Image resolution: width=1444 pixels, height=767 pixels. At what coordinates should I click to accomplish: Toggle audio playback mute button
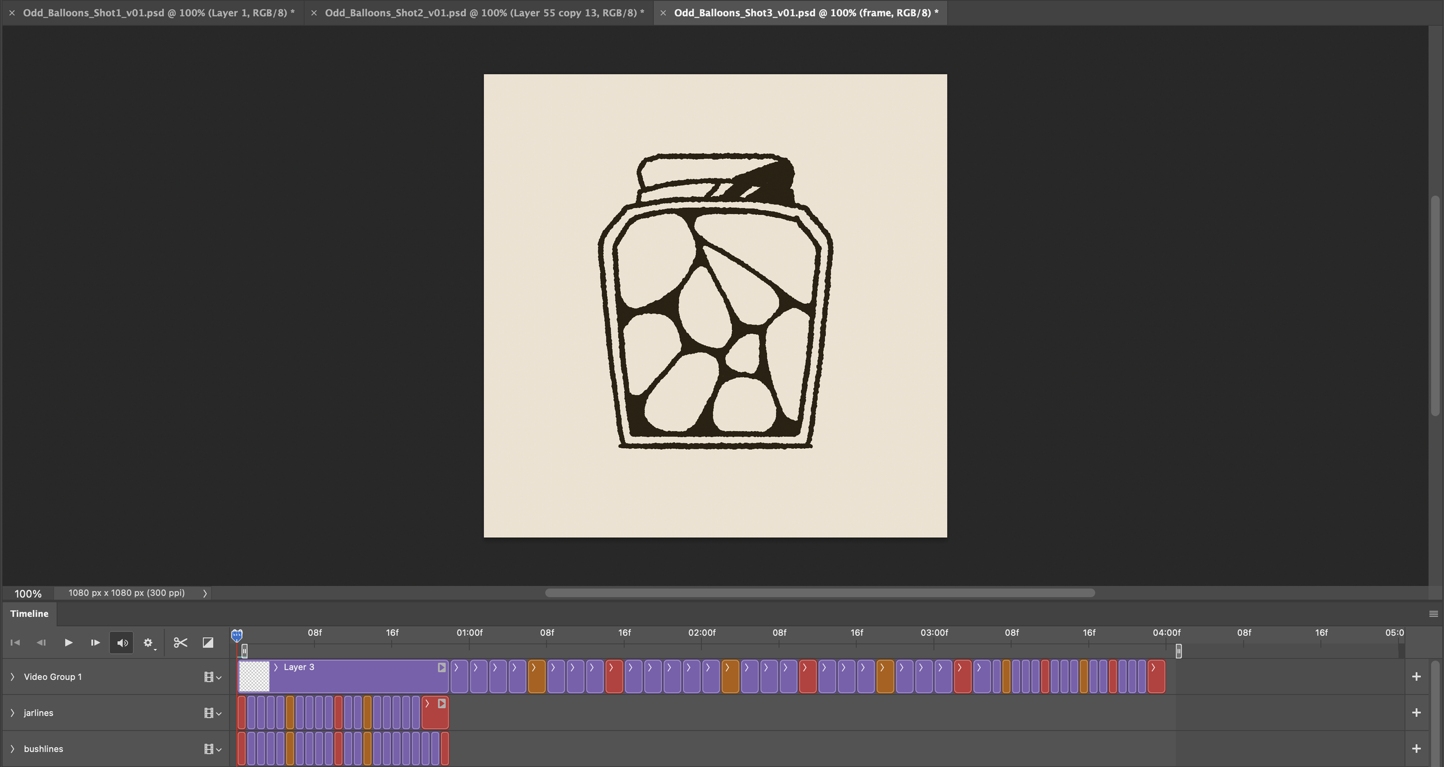pos(122,643)
